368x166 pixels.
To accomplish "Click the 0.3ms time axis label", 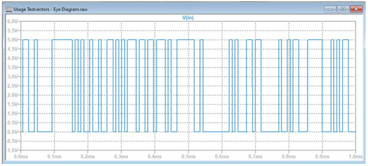I will coord(121,156).
